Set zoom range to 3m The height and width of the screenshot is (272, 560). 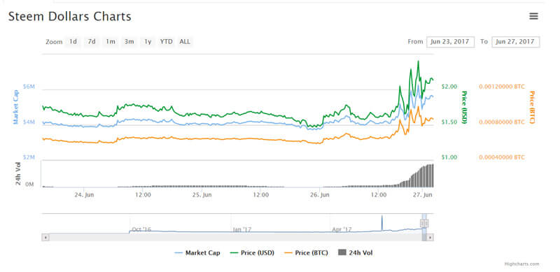pos(129,42)
